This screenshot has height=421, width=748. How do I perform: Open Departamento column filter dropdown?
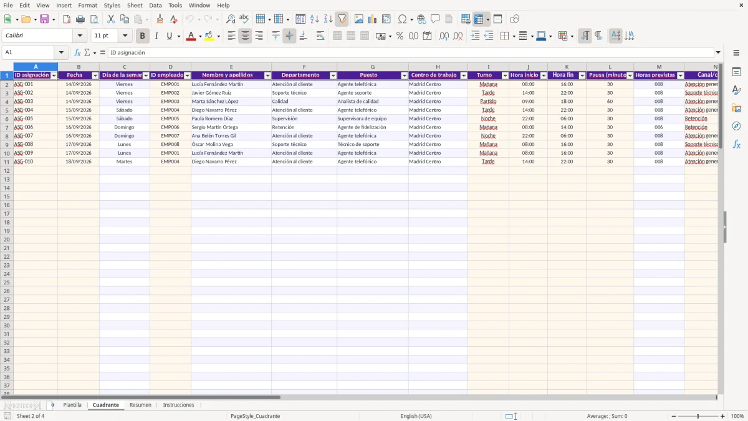click(333, 75)
